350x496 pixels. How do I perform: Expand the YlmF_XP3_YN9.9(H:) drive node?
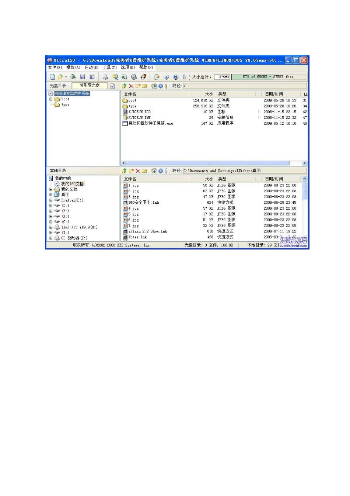tap(51, 227)
